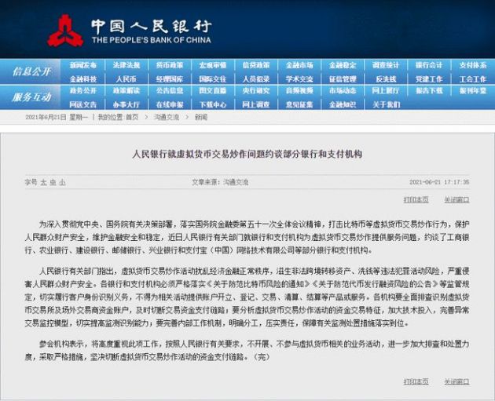Click the timestamp 2021-06-21 17:17:35

pos(439,182)
